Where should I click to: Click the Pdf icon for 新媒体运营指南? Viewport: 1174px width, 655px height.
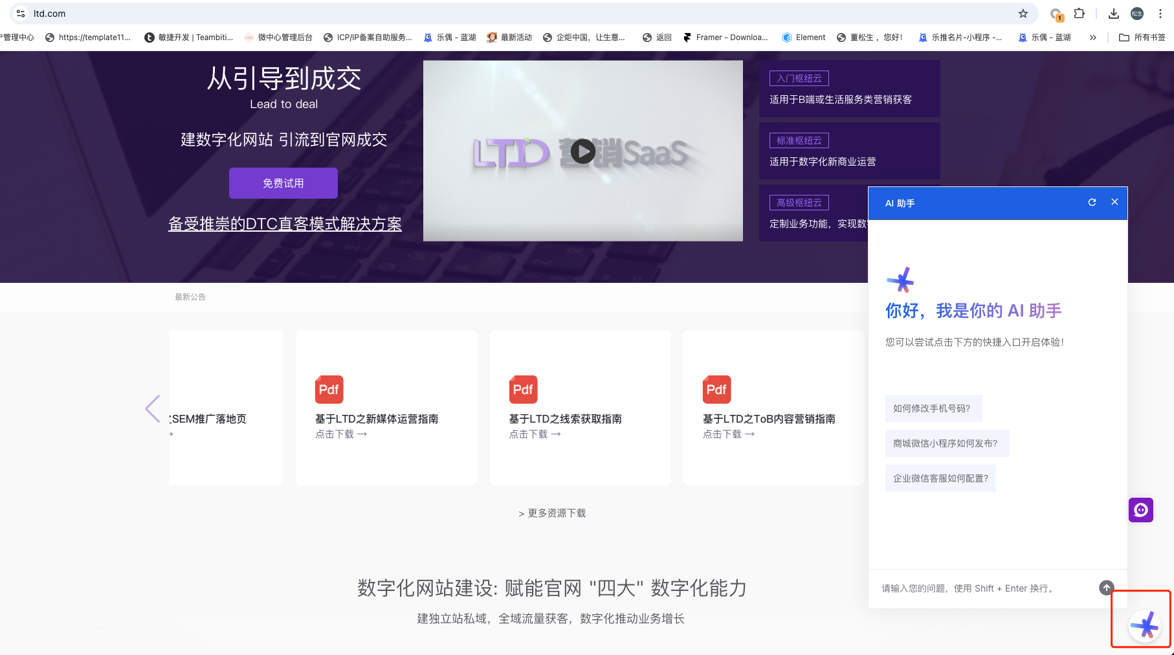coord(329,390)
